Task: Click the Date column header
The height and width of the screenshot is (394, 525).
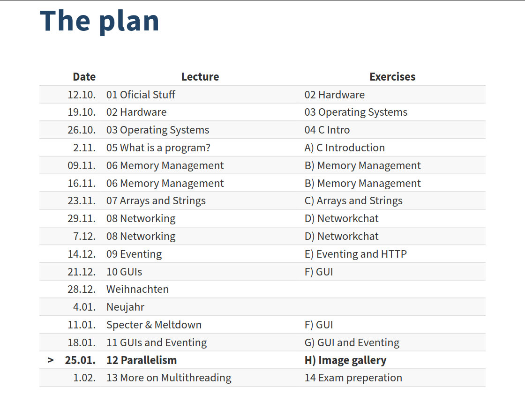Action: point(84,77)
